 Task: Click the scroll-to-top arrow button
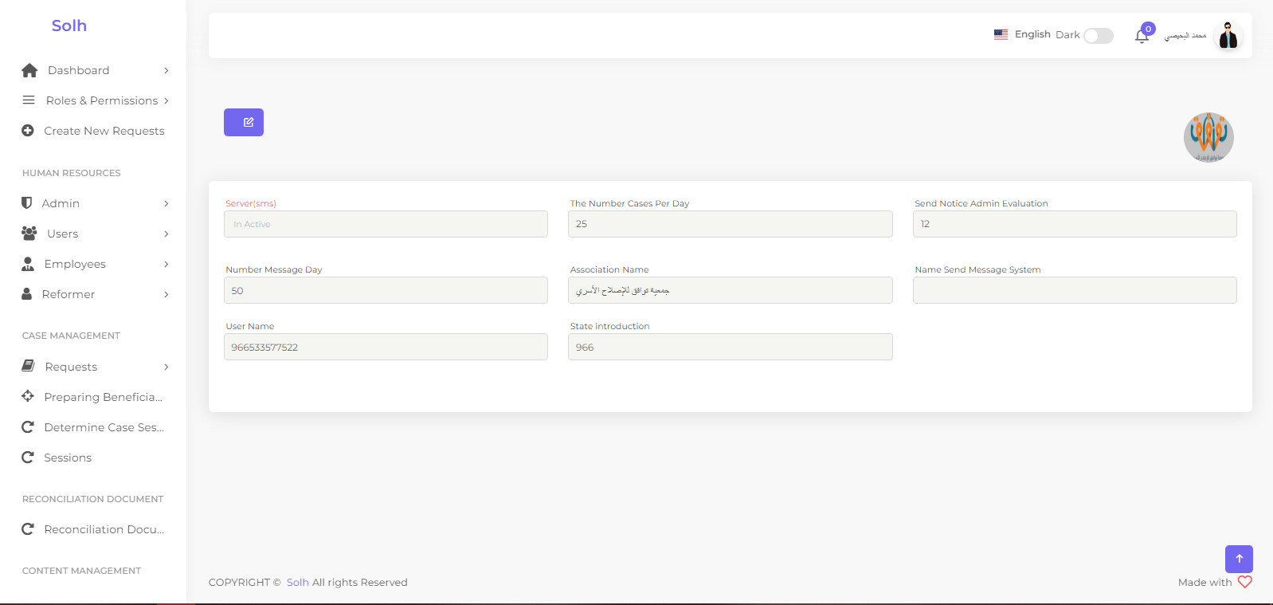pos(1238,559)
